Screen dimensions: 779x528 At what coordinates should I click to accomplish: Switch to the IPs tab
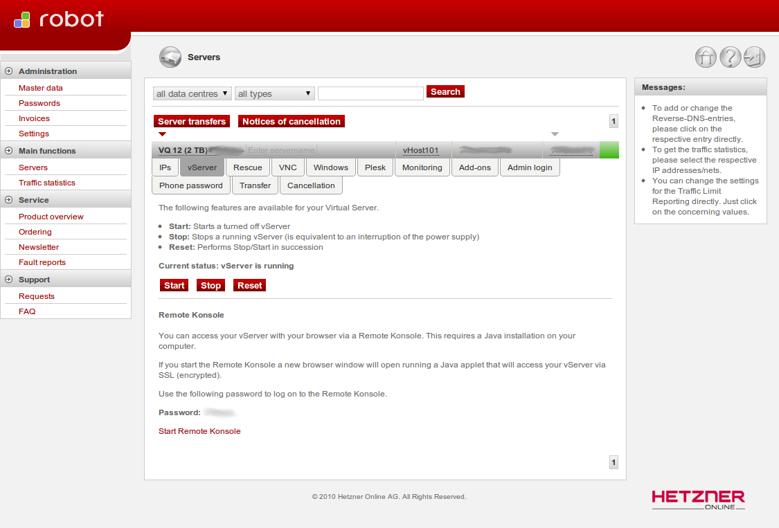[x=165, y=167]
